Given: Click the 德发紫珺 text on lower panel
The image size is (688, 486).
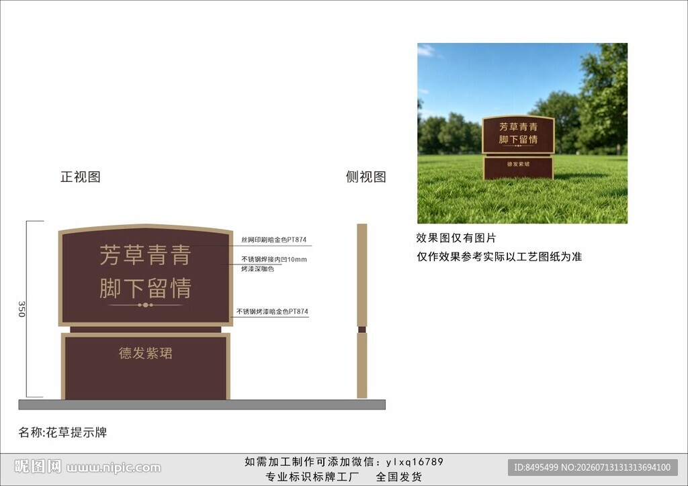Looking at the screenshot, I should pyautogui.click(x=145, y=353).
